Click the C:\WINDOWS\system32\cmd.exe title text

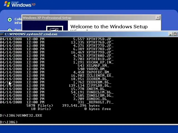click(x=31, y=34)
